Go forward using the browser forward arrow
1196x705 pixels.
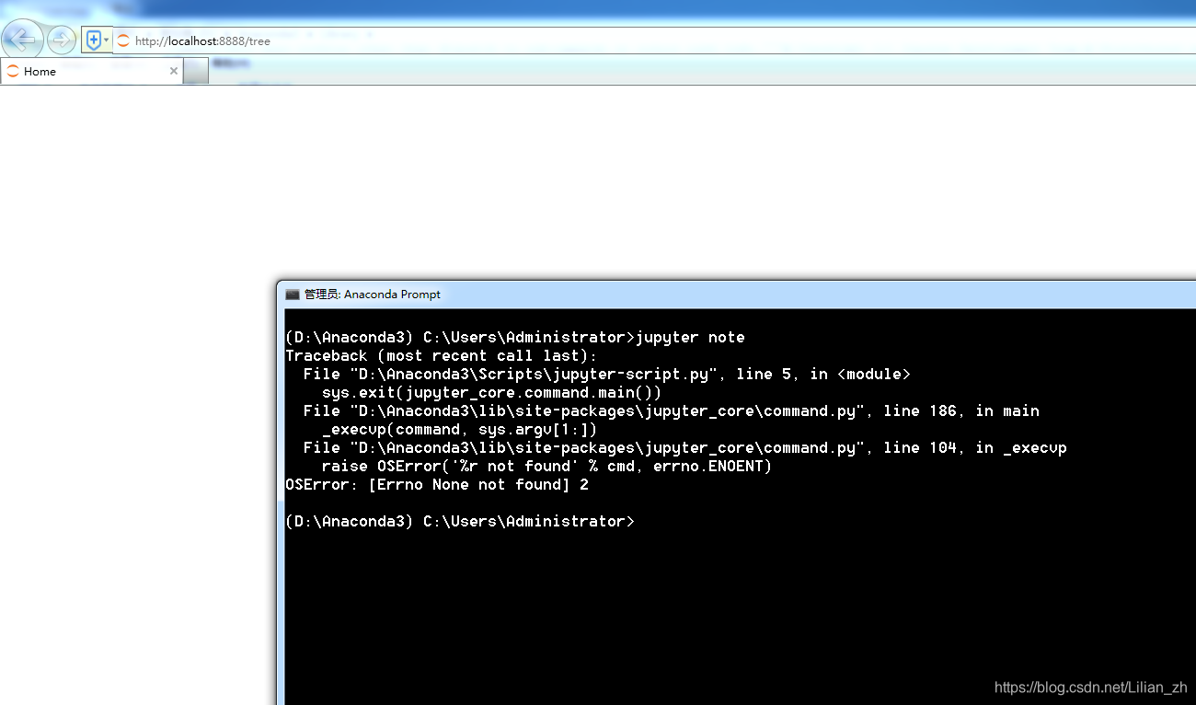[62, 40]
